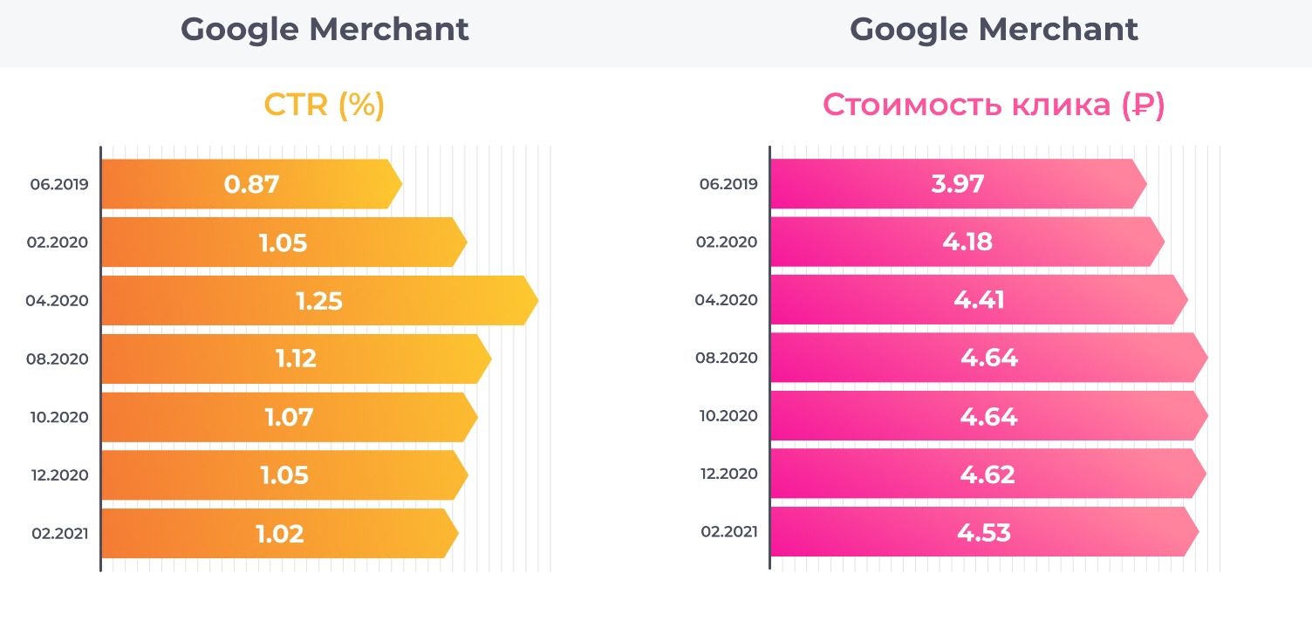Click the longest CTR bar showing 1.25

tap(319, 301)
